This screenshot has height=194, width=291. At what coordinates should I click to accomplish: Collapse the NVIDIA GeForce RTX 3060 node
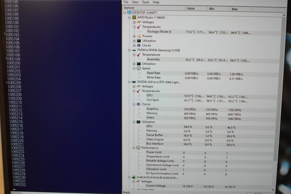129,82
